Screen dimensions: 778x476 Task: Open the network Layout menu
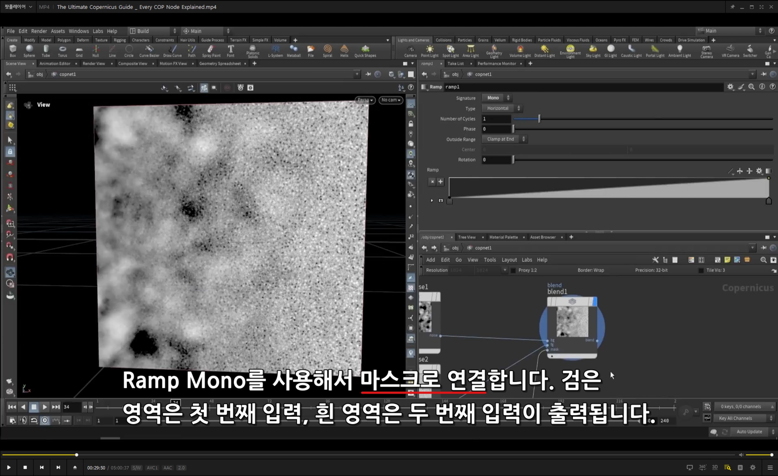tap(509, 260)
